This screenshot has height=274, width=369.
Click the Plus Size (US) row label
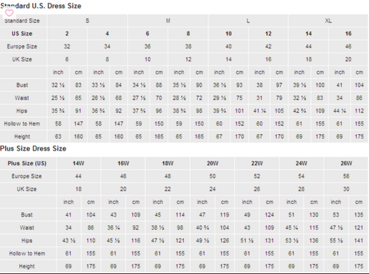(27, 163)
